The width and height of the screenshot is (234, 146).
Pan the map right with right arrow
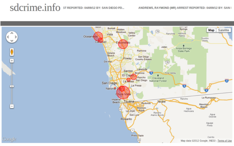pyautogui.click(x=16, y=37)
